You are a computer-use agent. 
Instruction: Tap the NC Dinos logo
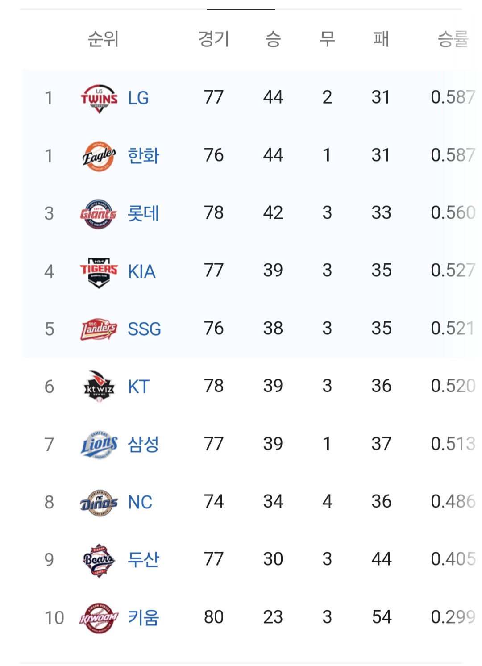click(x=99, y=502)
